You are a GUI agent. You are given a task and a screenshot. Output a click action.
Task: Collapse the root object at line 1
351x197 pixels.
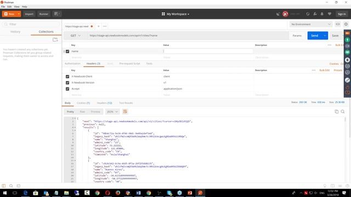(75, 118)
